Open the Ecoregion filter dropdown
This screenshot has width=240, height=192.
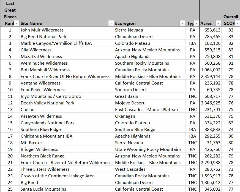(182, 23)
